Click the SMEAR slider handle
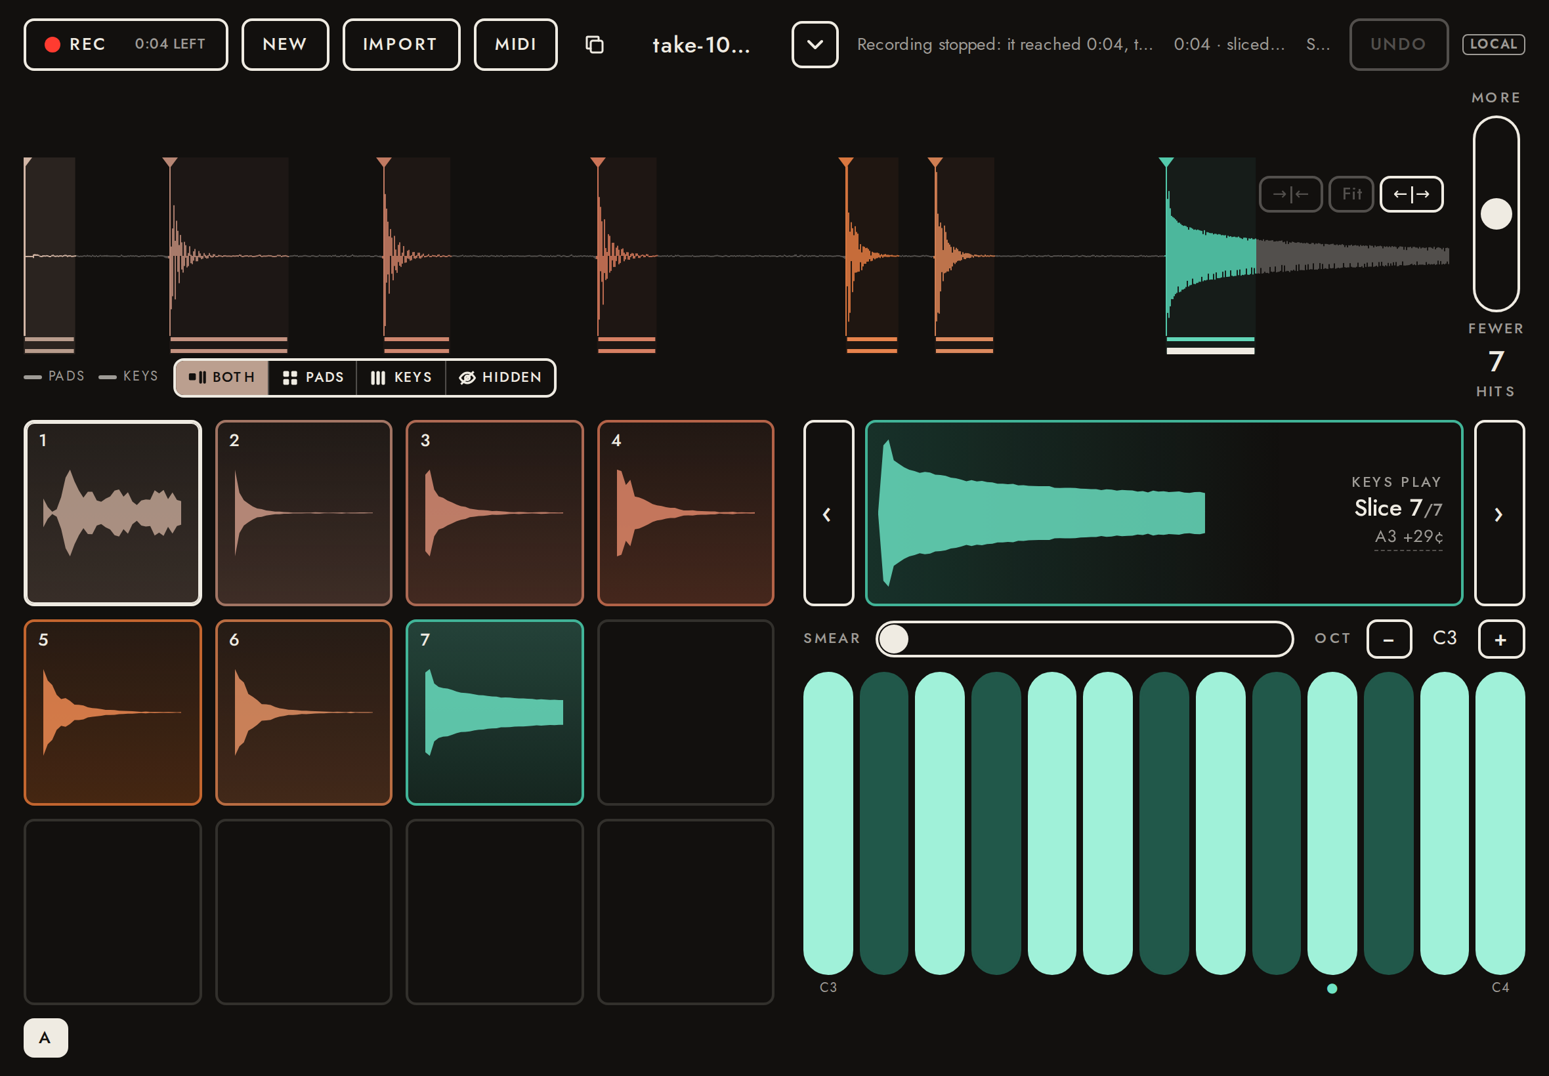This screenshot has height=1076, width=1549. click(x=894, y=639)
